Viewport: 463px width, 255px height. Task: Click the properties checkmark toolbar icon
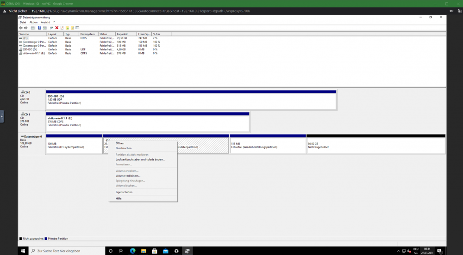62,28
